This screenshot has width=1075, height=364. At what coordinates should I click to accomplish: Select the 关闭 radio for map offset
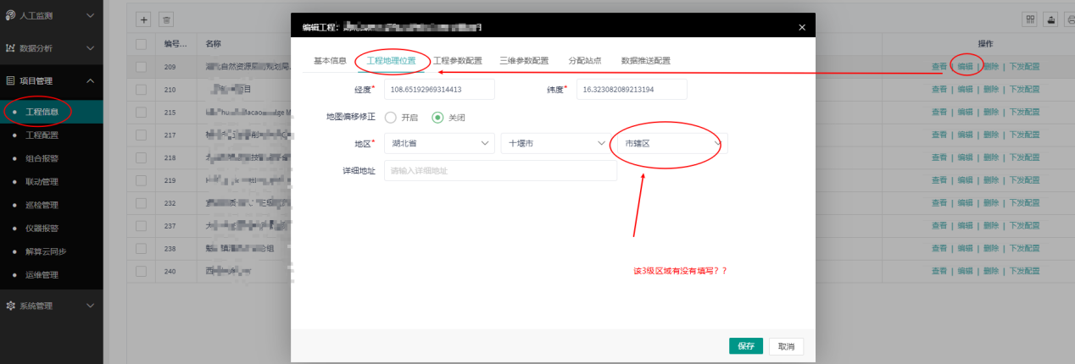click(438, 118)
